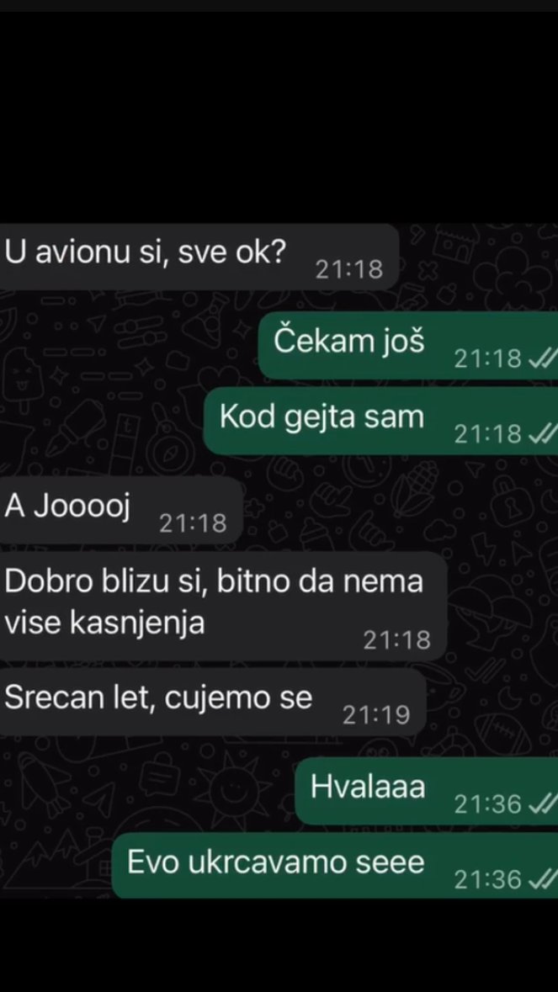Screen dimensions: 558x992
Task: Click the timestamp under "vise kasnjenja" line
Action: coord(396,641)
